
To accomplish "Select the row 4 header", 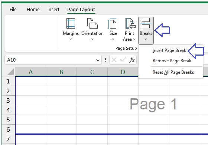I will [8, 110].
